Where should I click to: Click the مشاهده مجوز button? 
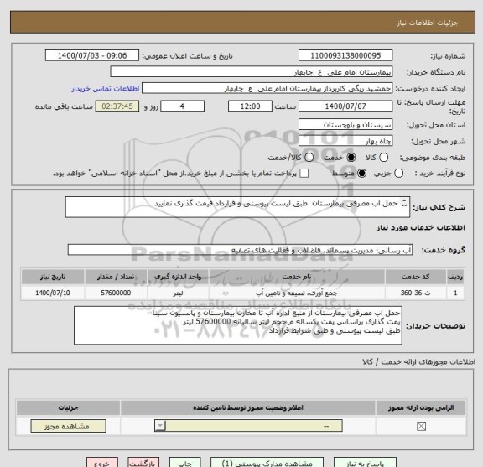coord(69,426)
